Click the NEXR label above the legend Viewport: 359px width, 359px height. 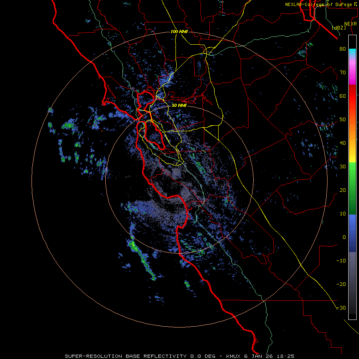coord(350,24)
